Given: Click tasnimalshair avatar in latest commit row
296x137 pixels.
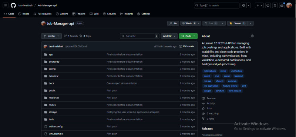Looking at the screenshot, I should pyautogui.click(x=45, y=46).
